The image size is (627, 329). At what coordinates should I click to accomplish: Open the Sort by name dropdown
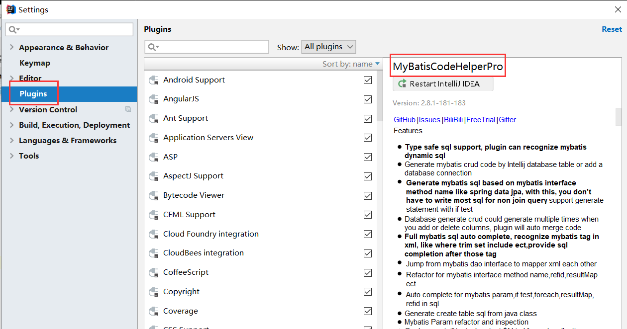point(351,64)
